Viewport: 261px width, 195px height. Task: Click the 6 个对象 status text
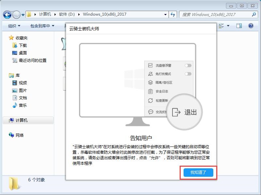click(37, 180)
